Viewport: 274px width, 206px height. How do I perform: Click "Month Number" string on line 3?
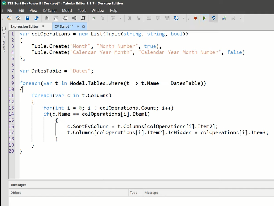tap(117, 46)
